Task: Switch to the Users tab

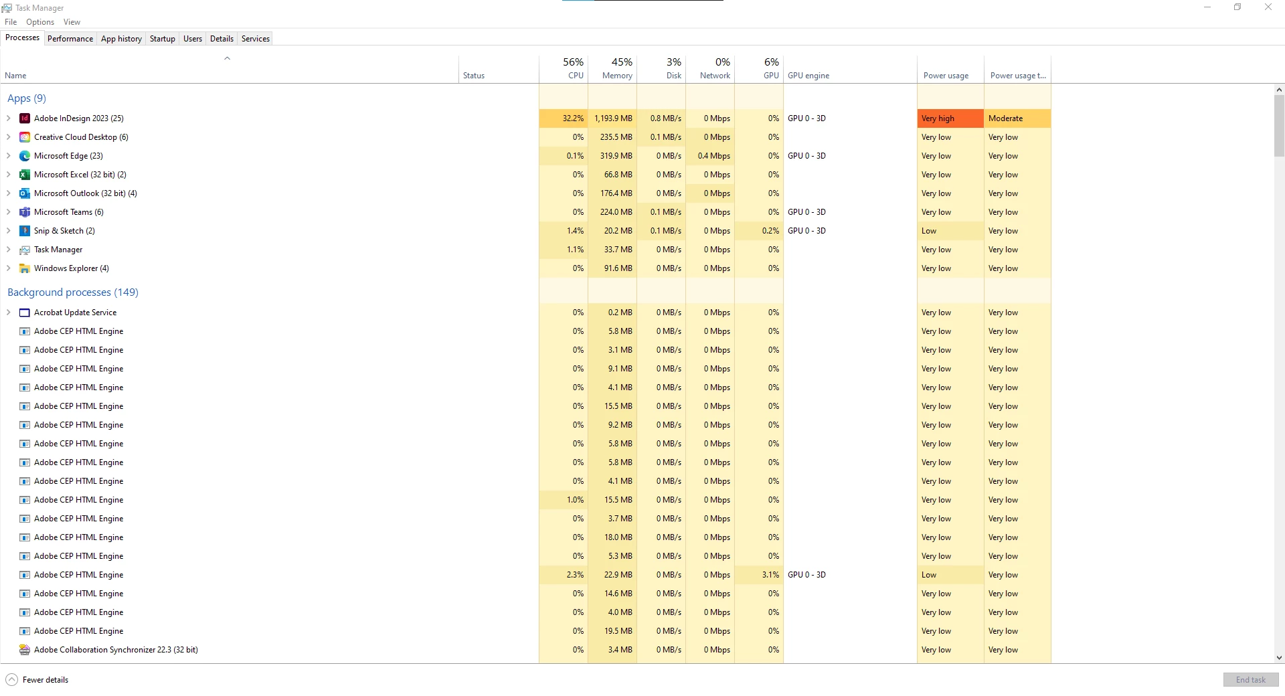Action: click(x=193, y=39)
